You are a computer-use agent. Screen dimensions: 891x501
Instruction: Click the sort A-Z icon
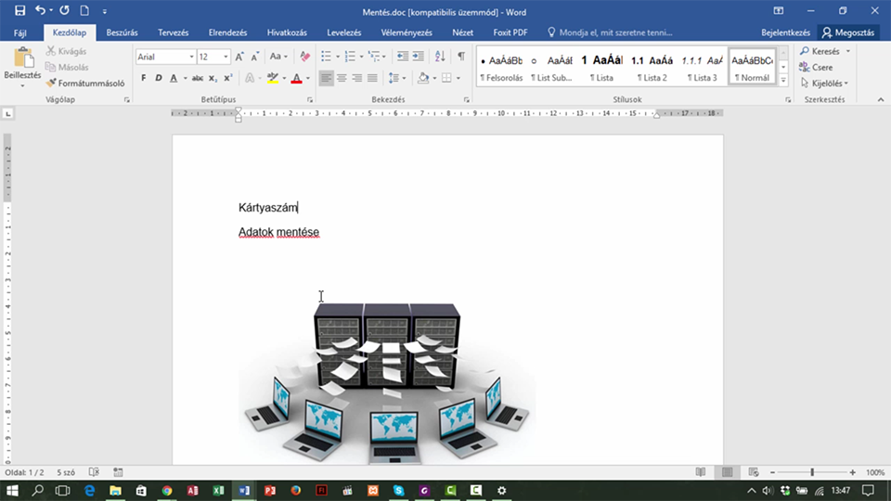click(x=440, y=57)
